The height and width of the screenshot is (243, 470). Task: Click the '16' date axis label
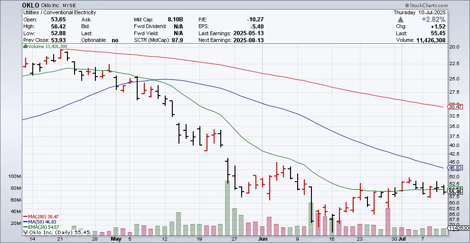coord(331,239)
